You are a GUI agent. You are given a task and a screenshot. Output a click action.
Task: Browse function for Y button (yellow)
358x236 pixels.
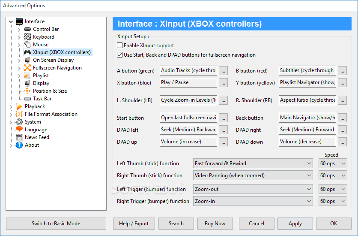[x=342, y=83]
